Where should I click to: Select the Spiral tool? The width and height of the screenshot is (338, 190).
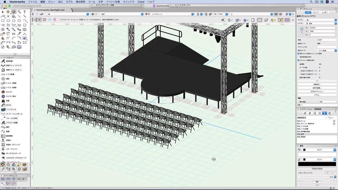tap(3, 29)
